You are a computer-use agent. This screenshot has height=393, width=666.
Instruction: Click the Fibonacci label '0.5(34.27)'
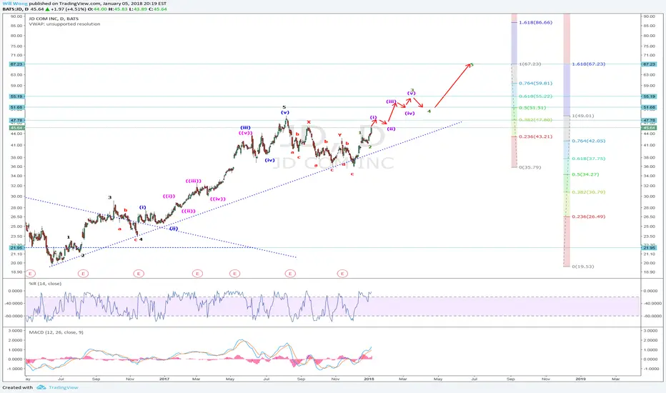586,174
